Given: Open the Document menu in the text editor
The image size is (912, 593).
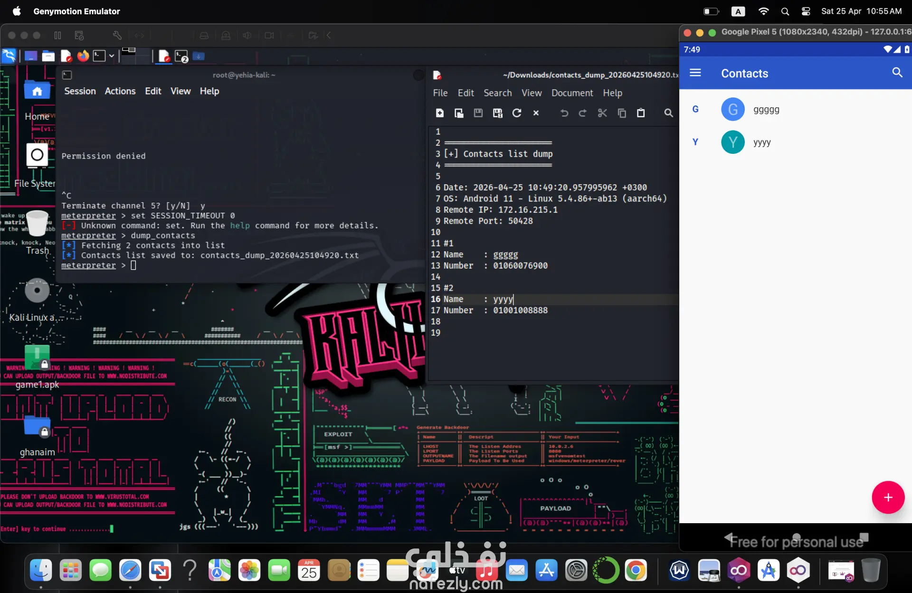Looking at the screenshot, I should click(x=572, y=93).
